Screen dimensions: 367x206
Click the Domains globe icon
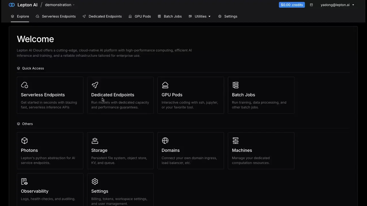[x=165, y=140]
